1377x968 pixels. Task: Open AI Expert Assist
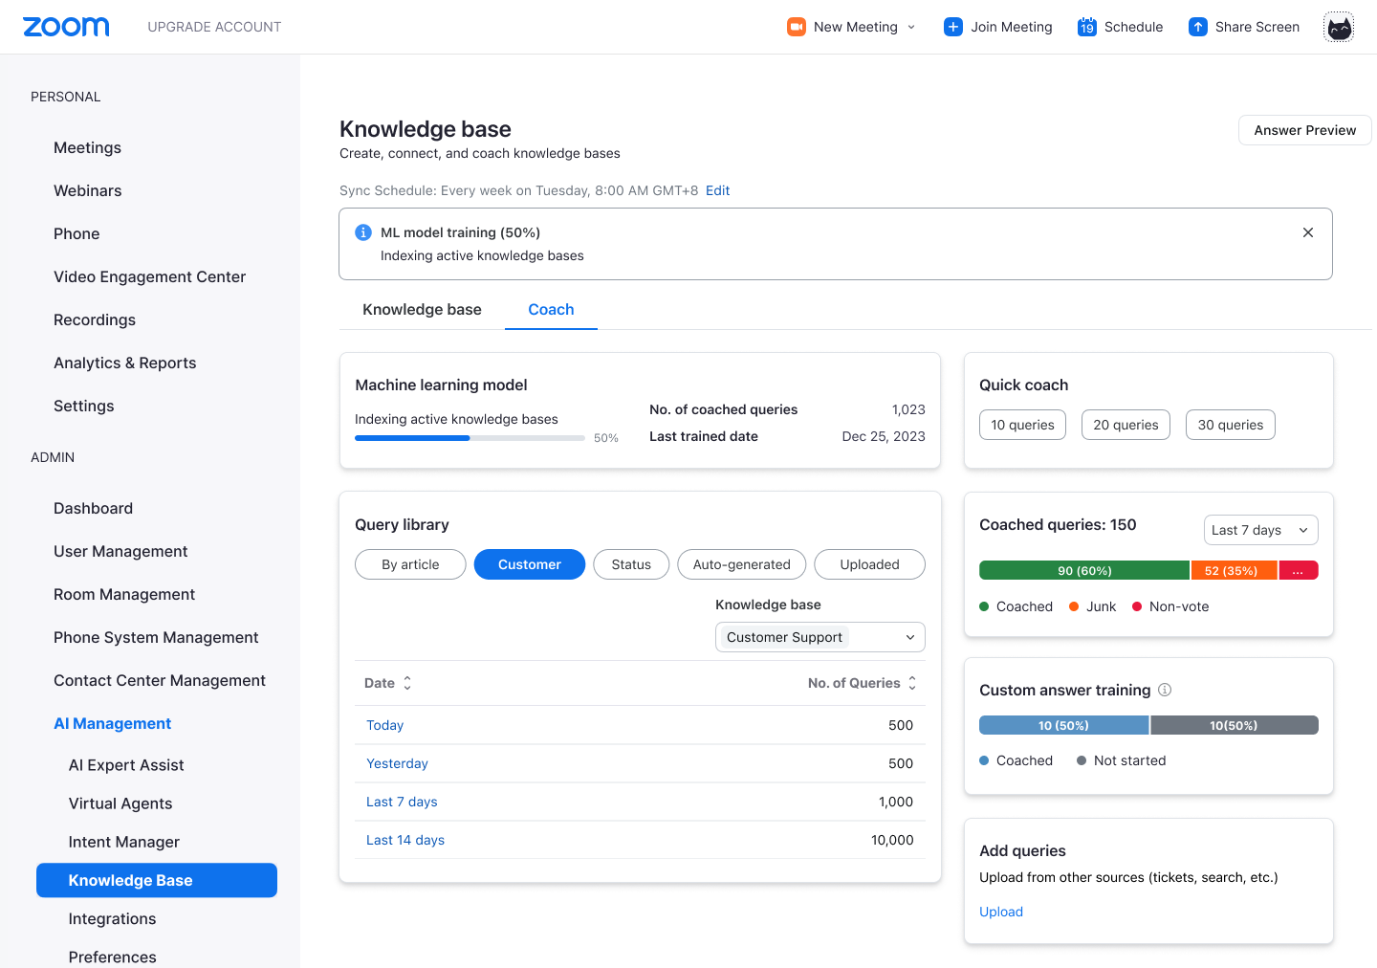pyautogui.click(x=126, y=765)
